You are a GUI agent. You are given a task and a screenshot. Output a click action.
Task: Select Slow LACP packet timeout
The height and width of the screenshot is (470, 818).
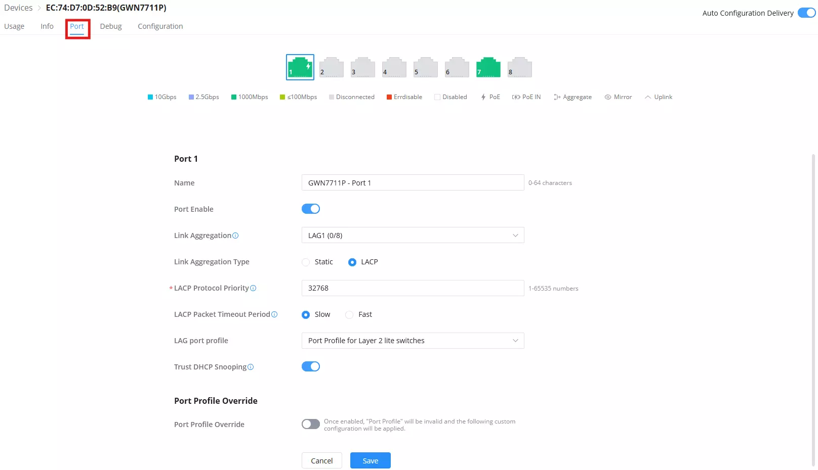[306, 315]
